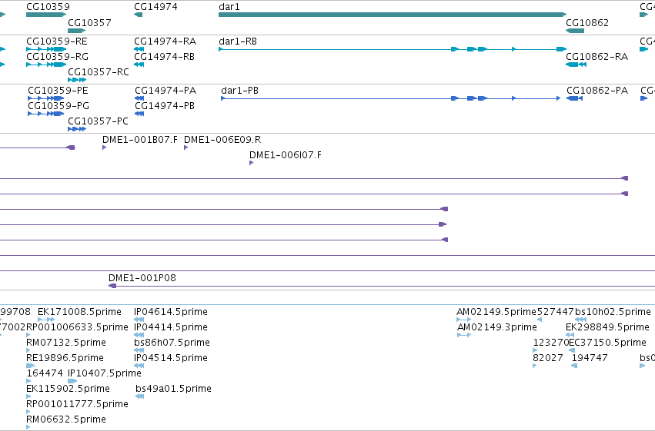Select transcript label CG10359-RG
655x431 pixels.
pyautogui.click(x=57, y=57)
